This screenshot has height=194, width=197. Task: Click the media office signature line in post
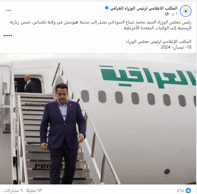click(x=158, y=41)
